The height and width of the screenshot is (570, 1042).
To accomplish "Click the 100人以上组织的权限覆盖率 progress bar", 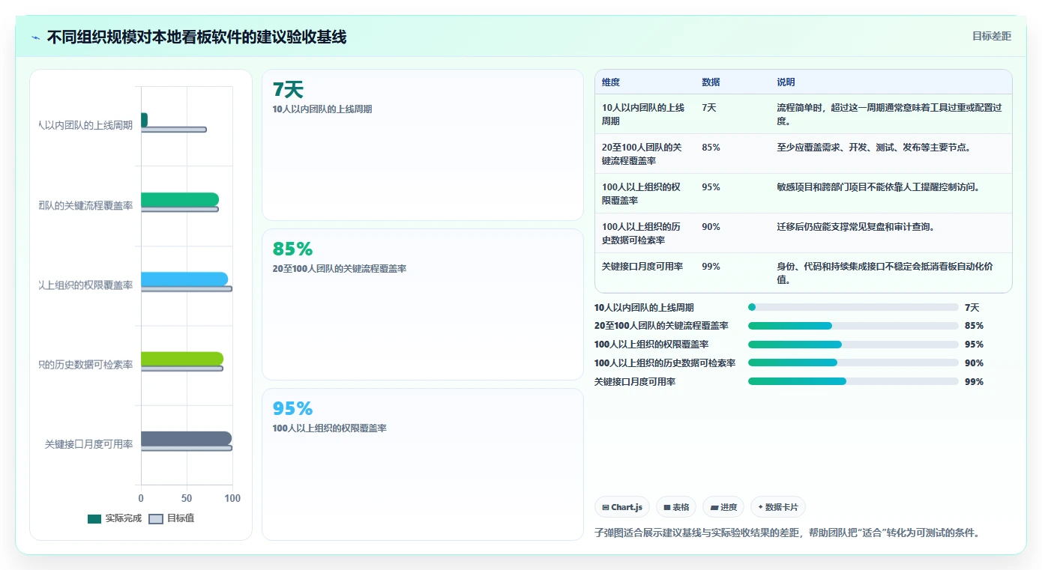I will pyautogui.click(x=853, y=345).
